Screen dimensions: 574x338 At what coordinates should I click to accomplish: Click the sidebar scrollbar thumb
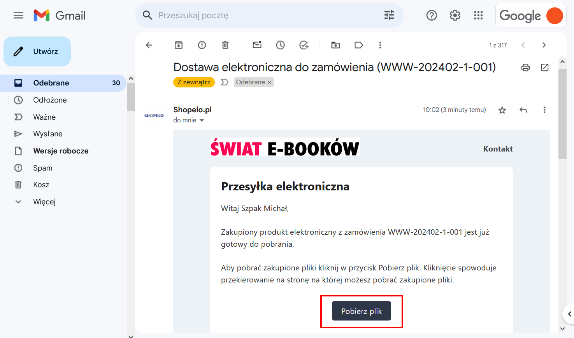pyautogui.click(x=131, y=97)
